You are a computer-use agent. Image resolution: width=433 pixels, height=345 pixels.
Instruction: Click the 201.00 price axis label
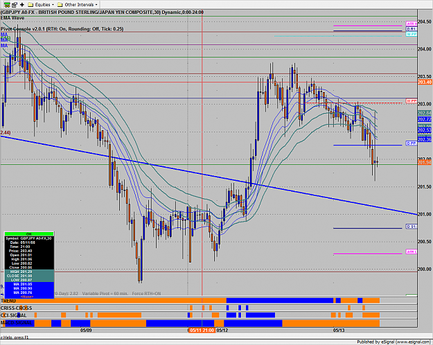[425, 214]
